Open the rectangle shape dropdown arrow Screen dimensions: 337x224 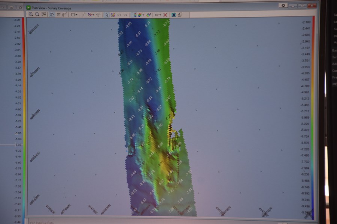click(x=77, y=15)
